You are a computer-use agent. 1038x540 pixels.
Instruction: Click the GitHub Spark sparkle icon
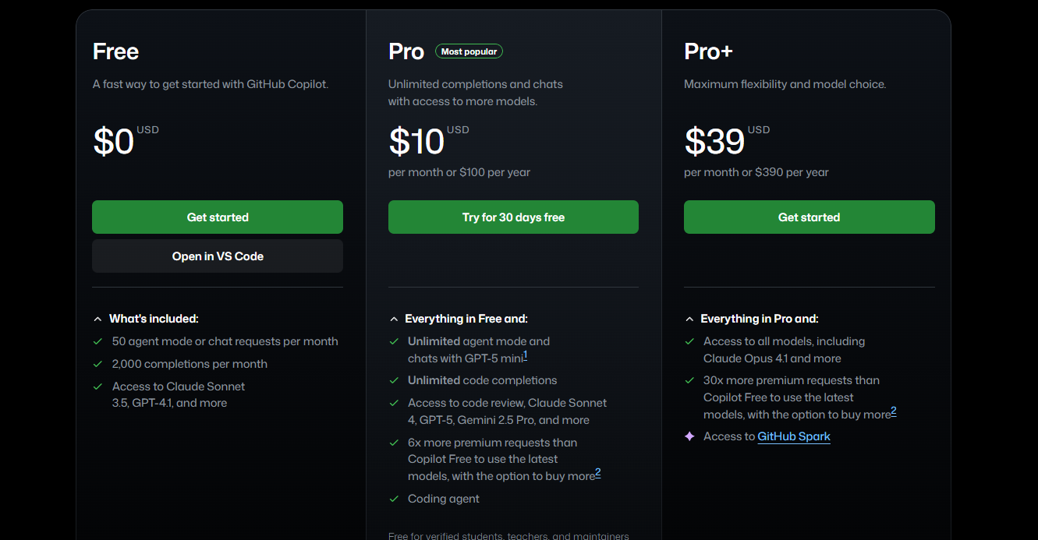(x=689, y=436)
